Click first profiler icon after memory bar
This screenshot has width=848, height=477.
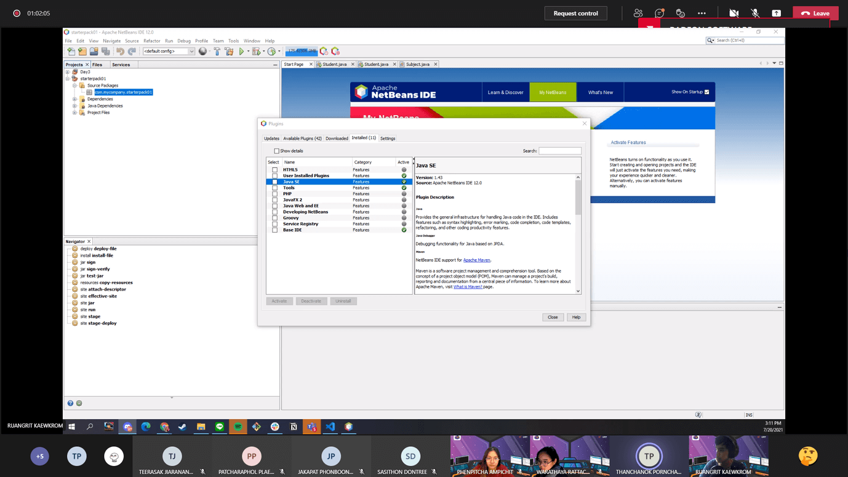(324, 51)
